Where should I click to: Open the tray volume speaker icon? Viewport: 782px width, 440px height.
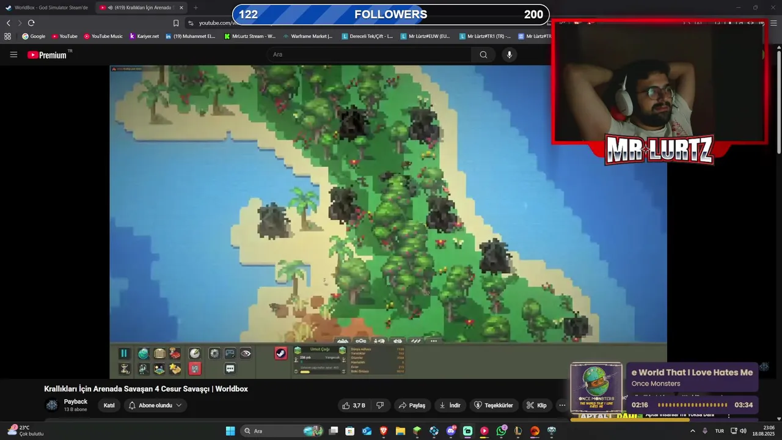tap(744, 431)
